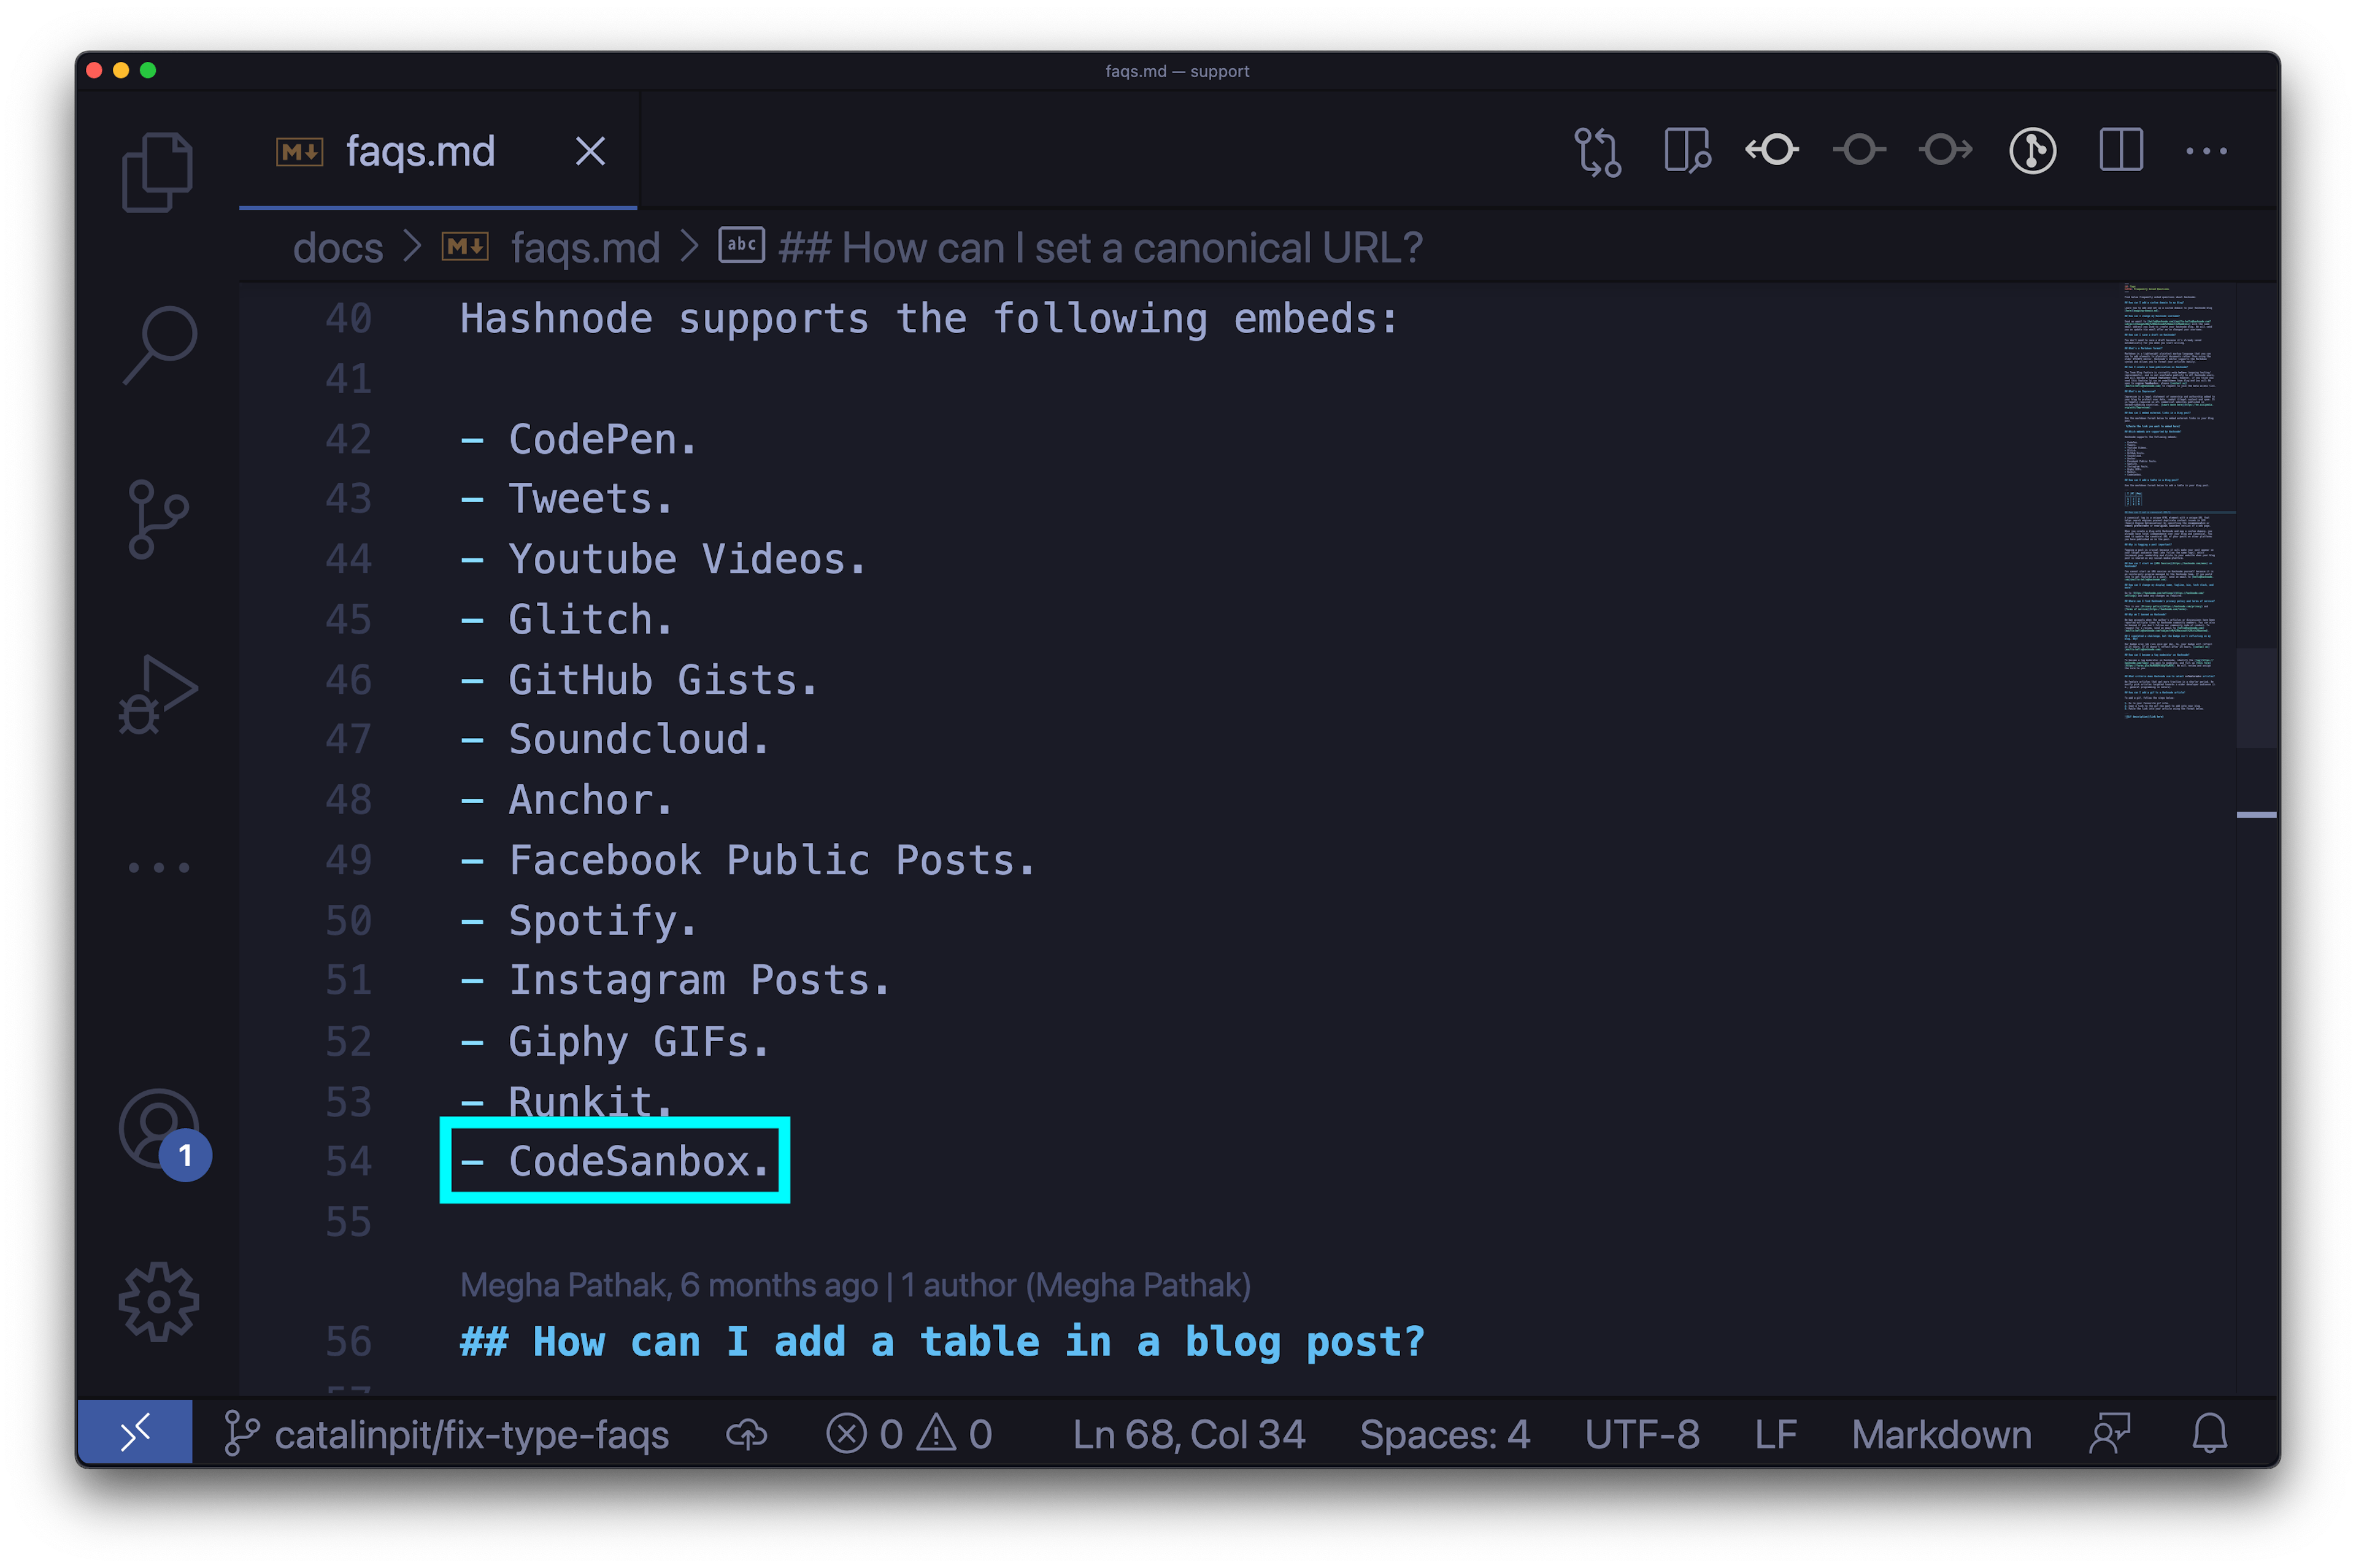Close the faqs.md tab

(x=590, y=152)
